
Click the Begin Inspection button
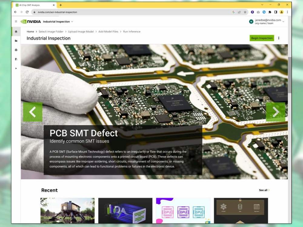[262, 38]
